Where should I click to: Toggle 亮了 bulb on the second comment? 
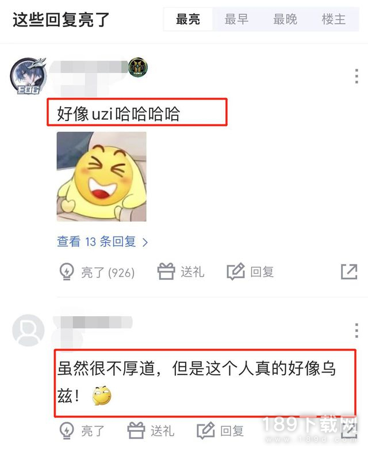pos(67,431)
